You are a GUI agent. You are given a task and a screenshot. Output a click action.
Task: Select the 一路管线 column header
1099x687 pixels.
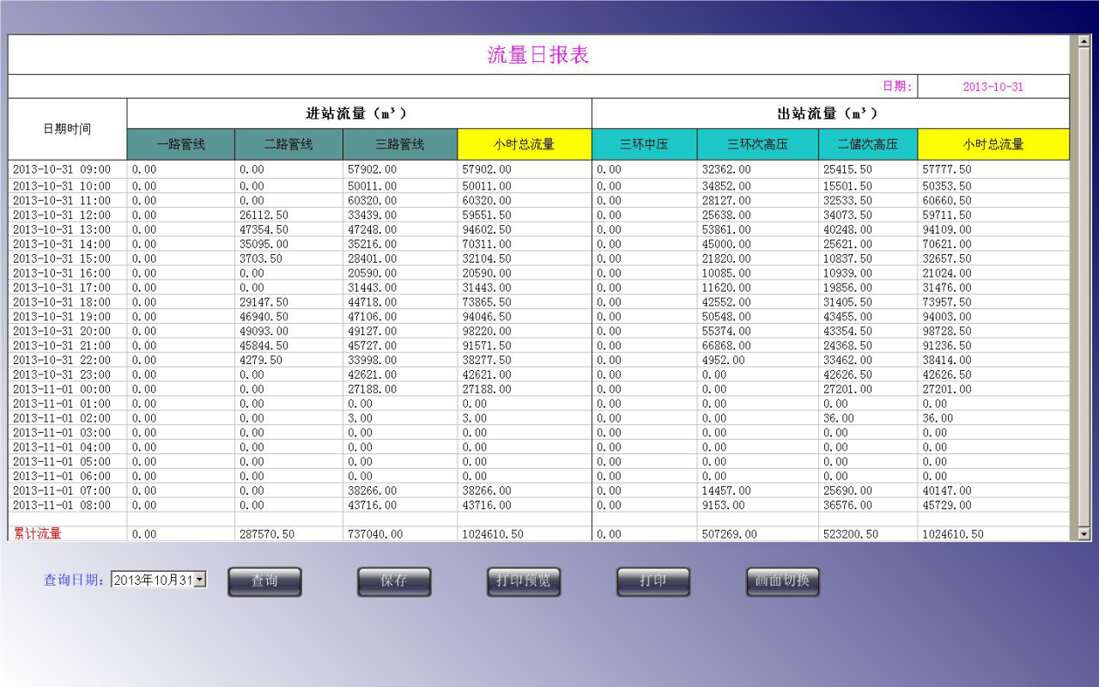coord(181,144)
